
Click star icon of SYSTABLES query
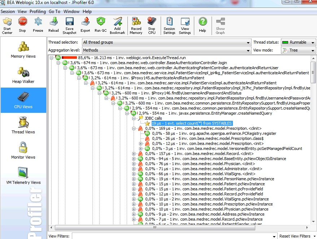(147, 123)
